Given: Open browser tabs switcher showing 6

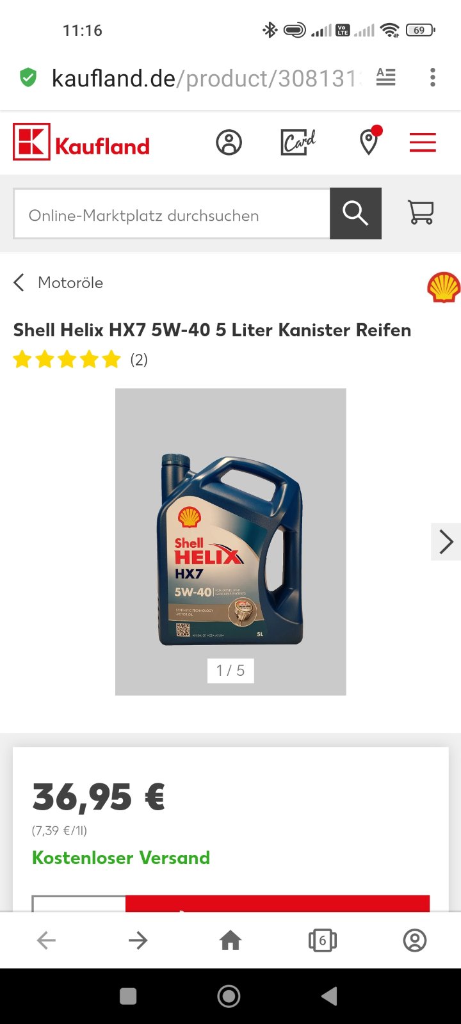Looking at the screenshot, I should (323, 940).
